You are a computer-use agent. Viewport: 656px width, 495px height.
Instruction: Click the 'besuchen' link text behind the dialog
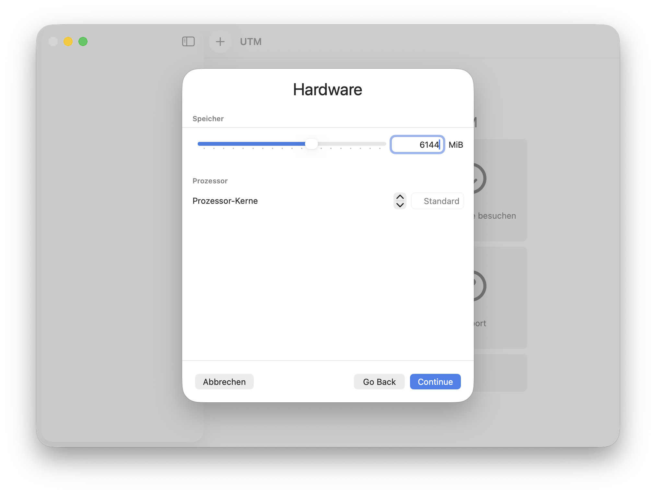coord(497,216)
